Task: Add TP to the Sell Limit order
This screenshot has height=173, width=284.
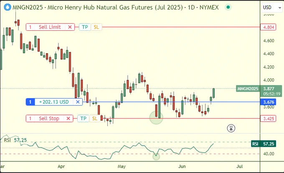Action: tap(85, 27)
